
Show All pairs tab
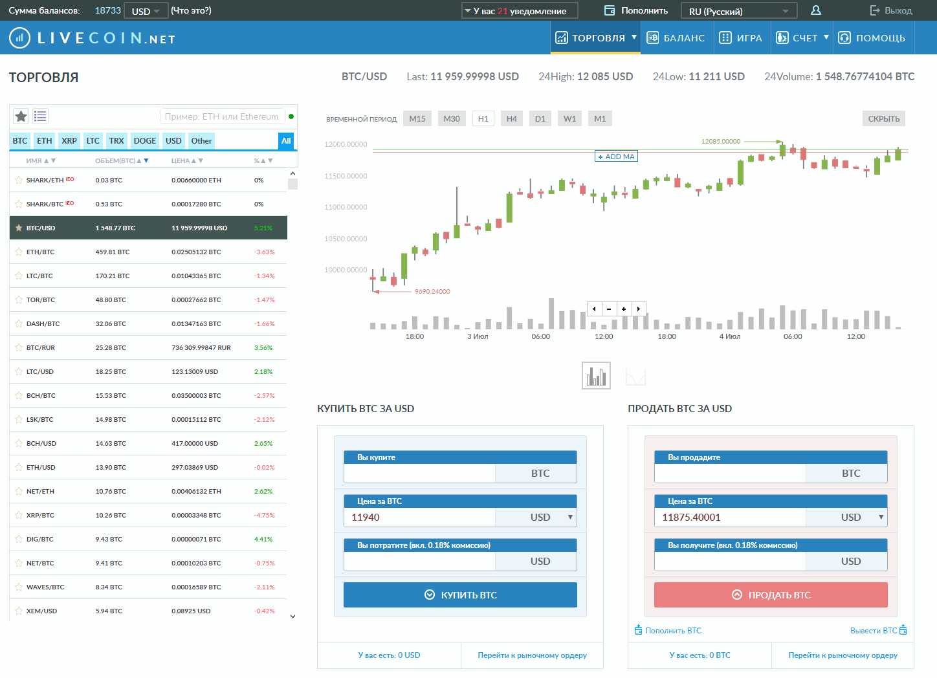286,140
